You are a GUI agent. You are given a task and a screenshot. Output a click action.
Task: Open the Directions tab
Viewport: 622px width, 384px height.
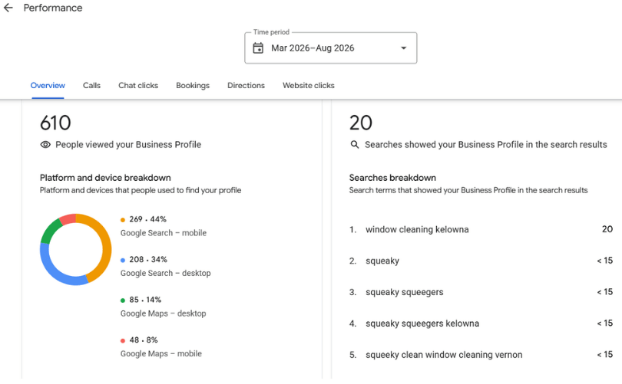[x=246, y=86]
